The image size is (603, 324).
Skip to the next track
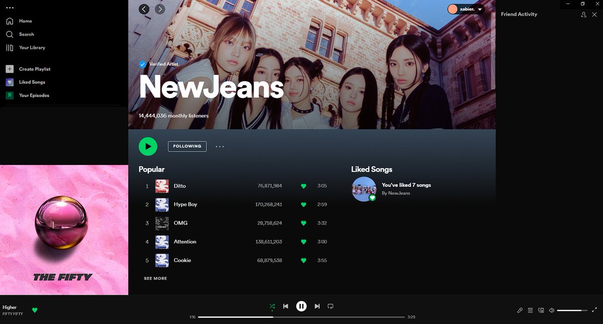click(x=317, y=306)
